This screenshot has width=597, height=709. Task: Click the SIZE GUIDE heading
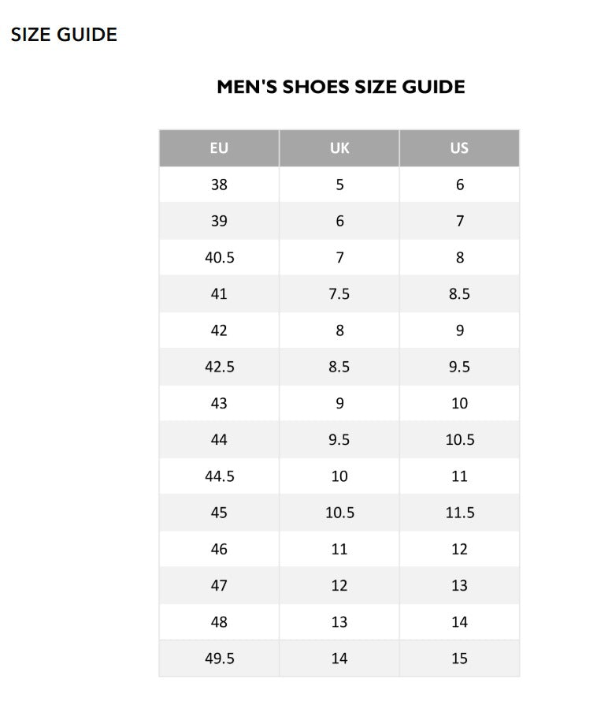[x=64, y=35]
